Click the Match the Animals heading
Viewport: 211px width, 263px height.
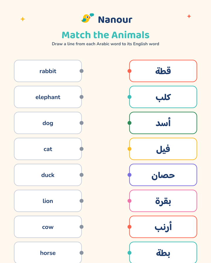pyautogui.click(x=105, y=35)
